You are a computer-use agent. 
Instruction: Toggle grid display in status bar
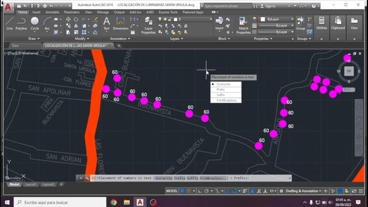182,191
